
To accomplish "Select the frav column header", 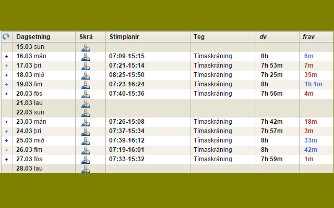I will 308,37.
